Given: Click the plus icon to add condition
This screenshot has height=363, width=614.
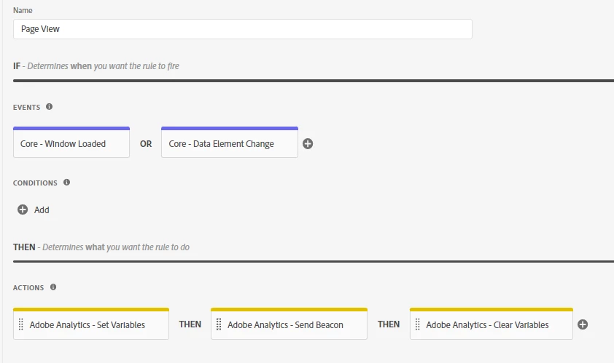Looking at the screenshot, I should click(x=23, y=210).
